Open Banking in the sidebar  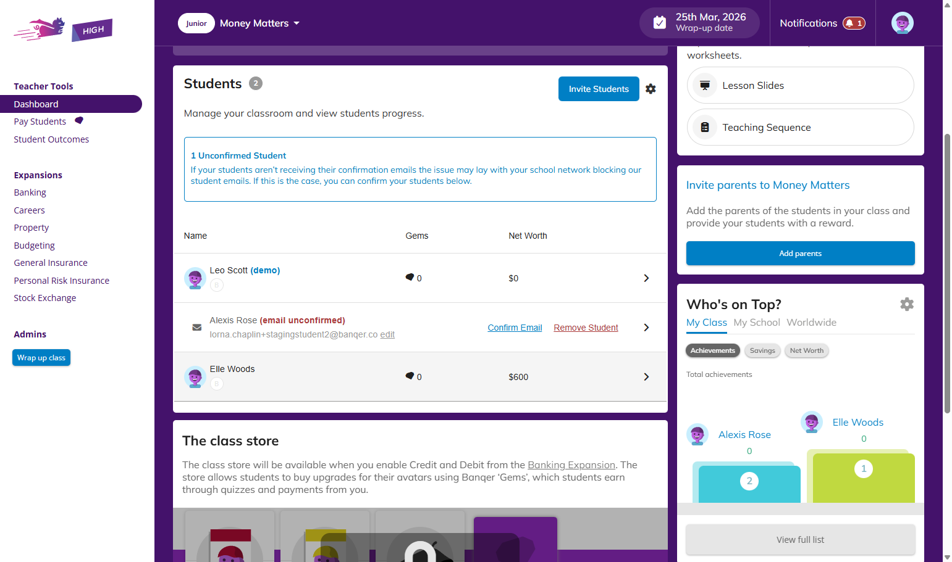pyautogui.click(x=30, y=192)
